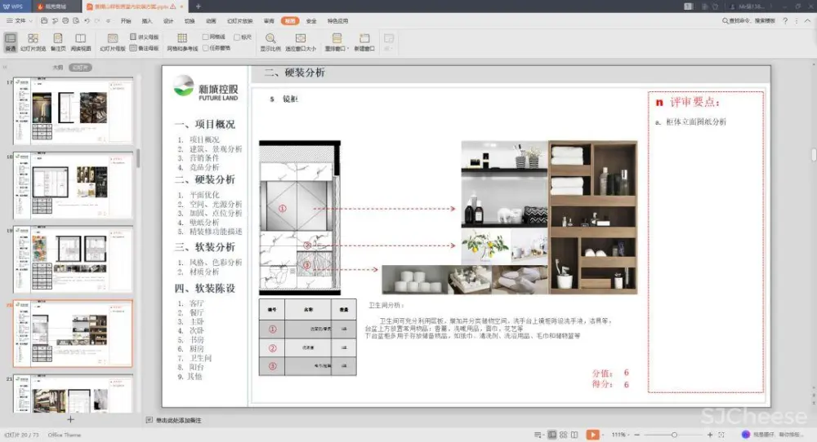Screen dimensions: 817x442
Task: Start slideshow with orange play button
Action: tap(593, 435)
